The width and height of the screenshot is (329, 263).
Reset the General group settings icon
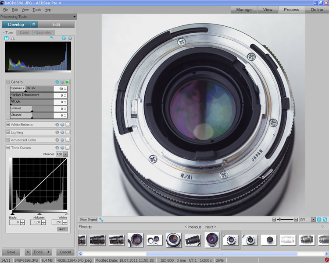click(x=57, y=82)
